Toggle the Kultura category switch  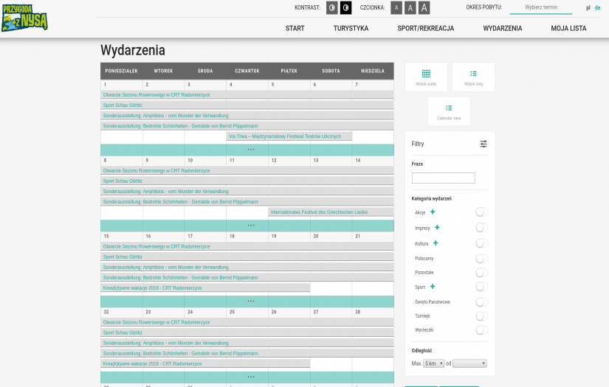[x=481, y=243]
